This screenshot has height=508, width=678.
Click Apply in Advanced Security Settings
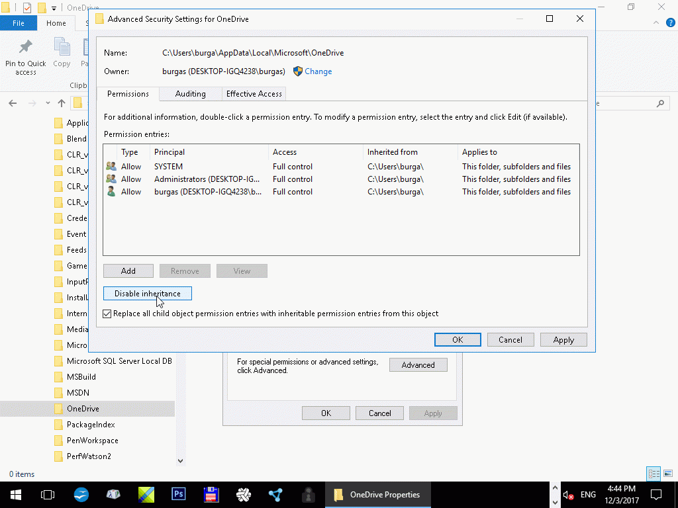coord(563,340)
